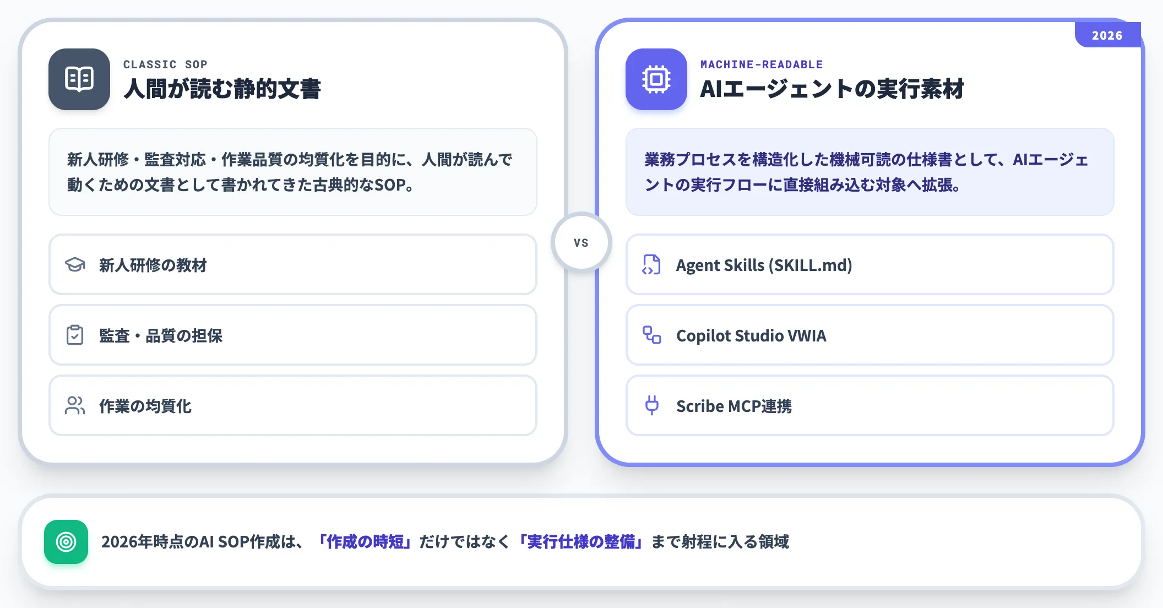Image resolution: width=1163 pixels, height=608 pixels.
Task: Click the users icon for 作業の均質化
Action: tap(75, 405)
